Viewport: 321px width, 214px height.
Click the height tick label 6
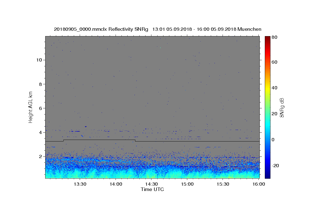tap(40, 108)
